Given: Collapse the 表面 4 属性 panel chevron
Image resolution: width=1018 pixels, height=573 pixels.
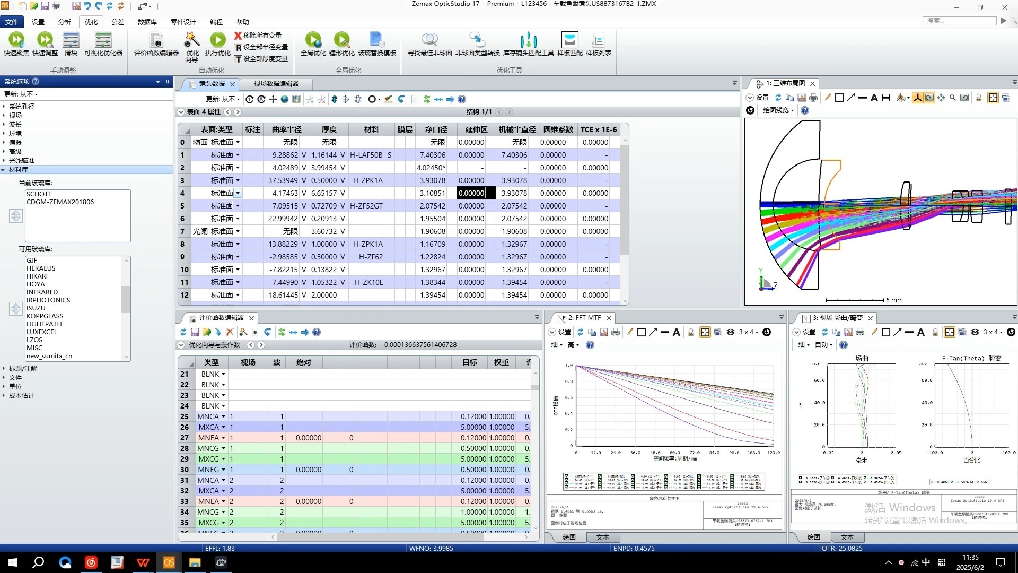Looking at the screenshot, I should click(x=181, y=112).
